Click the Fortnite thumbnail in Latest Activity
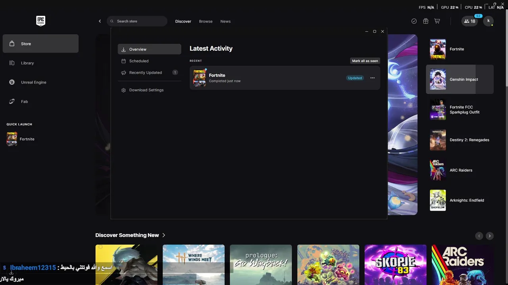 pyautogui.click(x=199, y=78)
